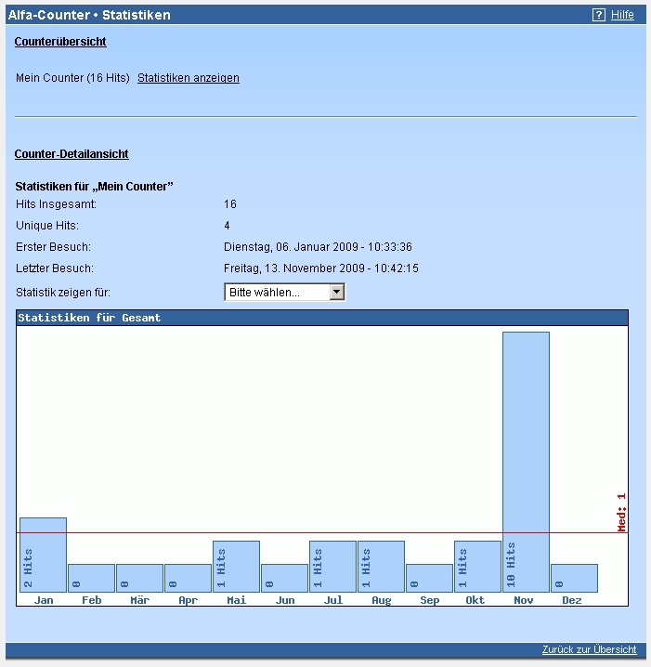Select the Sep bar in the chart
The image size is (651, 667).
pyautogui.click(x=429, y=578)
